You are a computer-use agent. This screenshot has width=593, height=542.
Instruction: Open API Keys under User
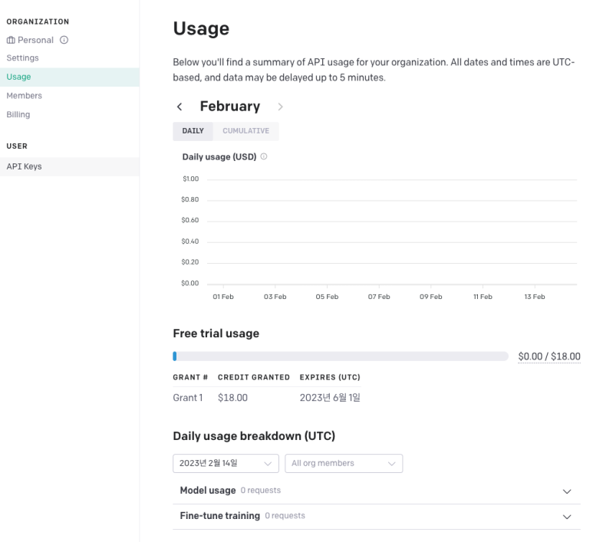(x=70, y=166)
